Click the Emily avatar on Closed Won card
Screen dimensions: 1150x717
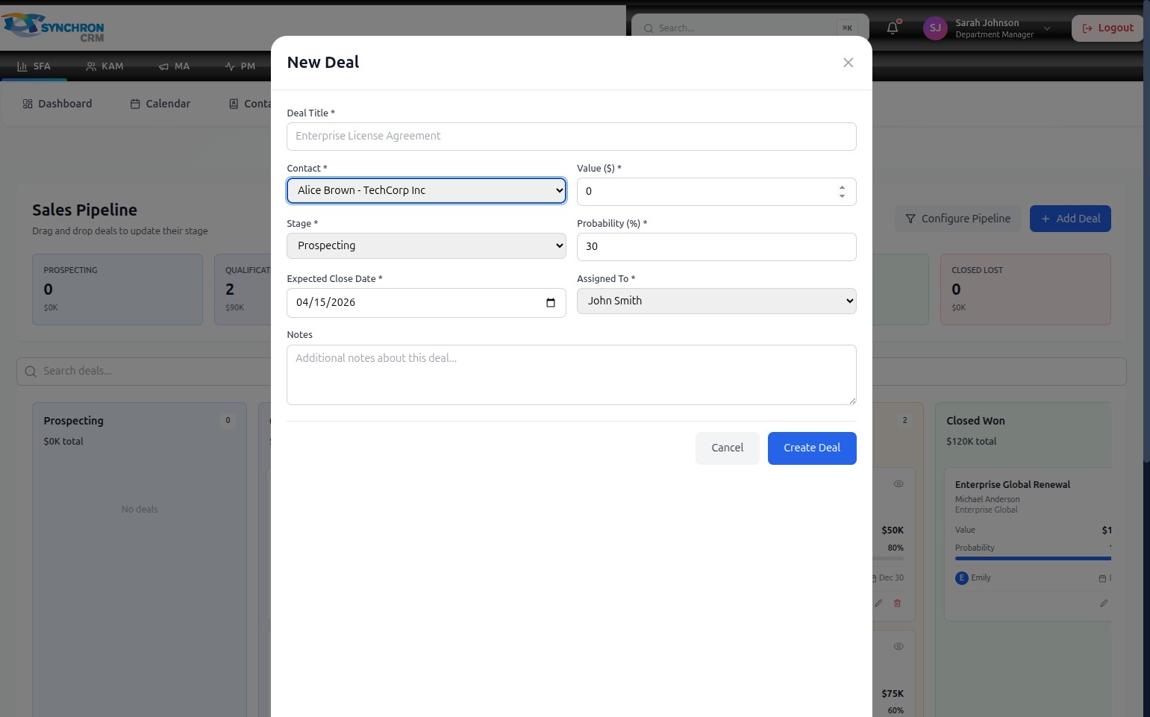tap(961, 578)
